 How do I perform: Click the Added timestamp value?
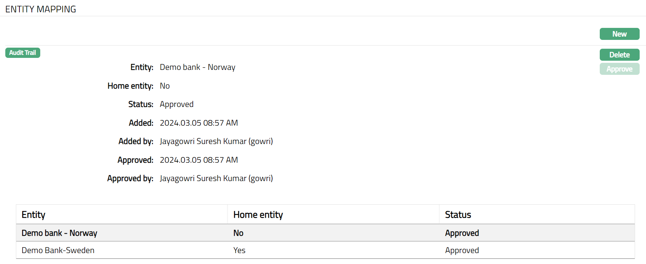click(199, 123)
